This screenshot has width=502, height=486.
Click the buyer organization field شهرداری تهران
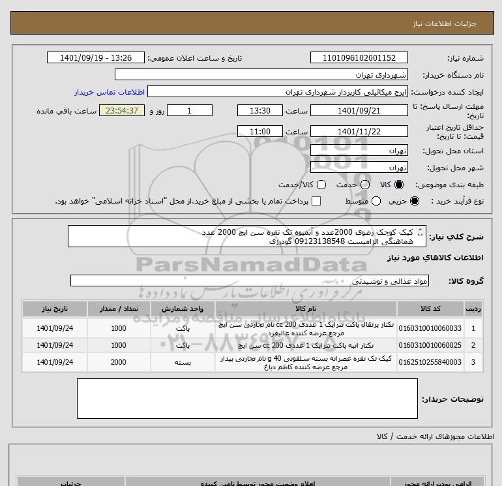261,74
